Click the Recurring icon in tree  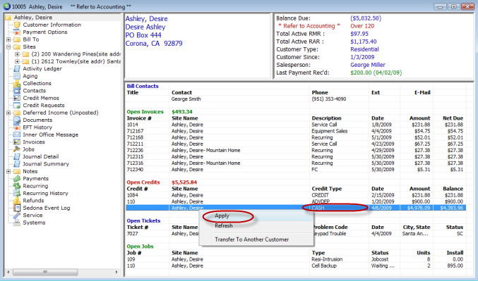[x=17, y=186]
